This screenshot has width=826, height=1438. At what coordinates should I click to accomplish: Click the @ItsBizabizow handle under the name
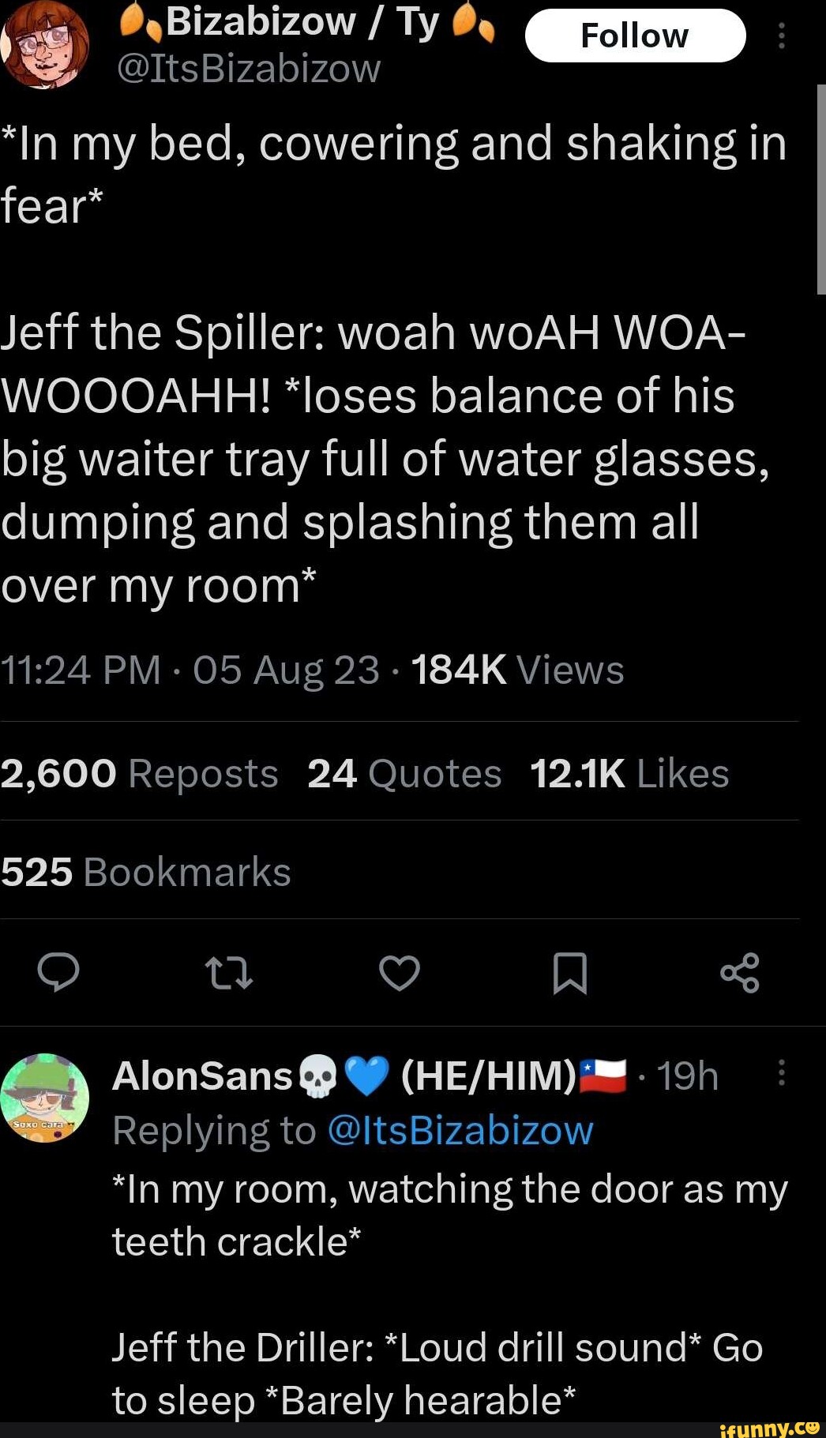249,69
